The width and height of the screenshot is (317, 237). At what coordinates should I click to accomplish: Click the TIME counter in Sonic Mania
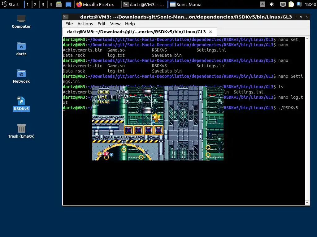click(x=113, y=97)
